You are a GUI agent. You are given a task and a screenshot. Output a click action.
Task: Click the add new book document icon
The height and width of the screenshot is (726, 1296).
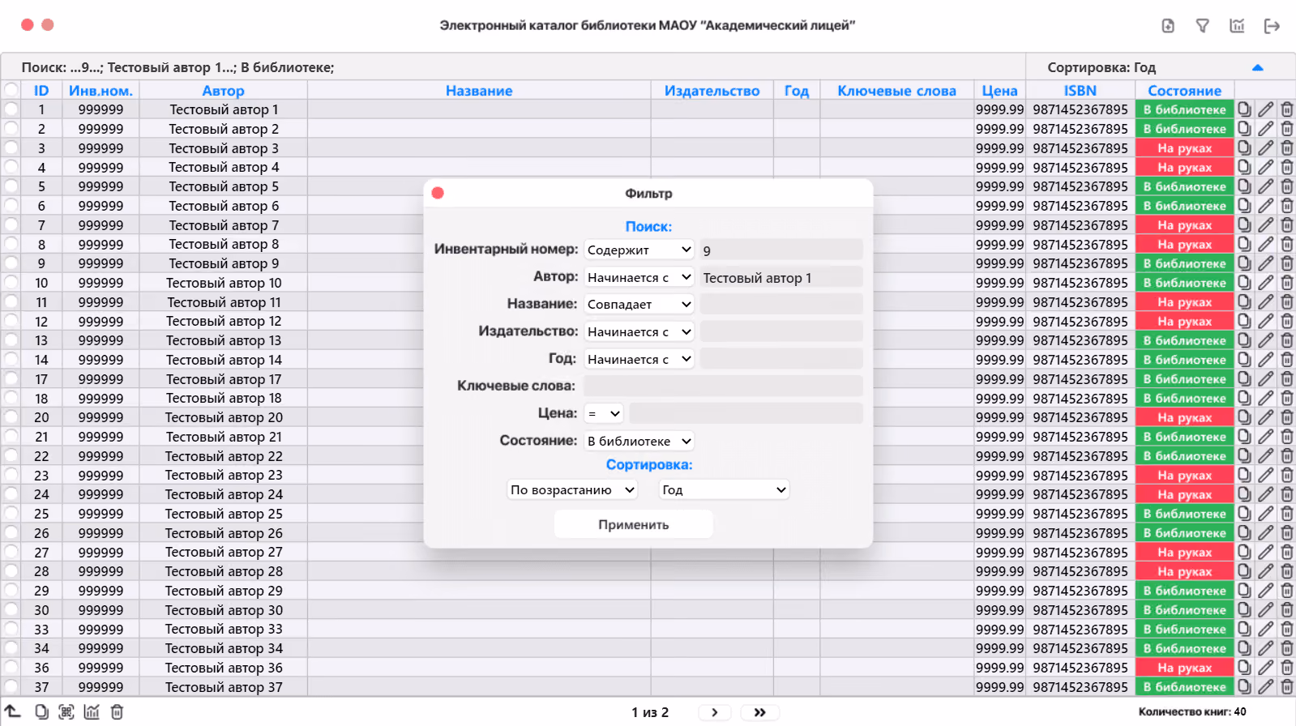[x=1168, y=26]
